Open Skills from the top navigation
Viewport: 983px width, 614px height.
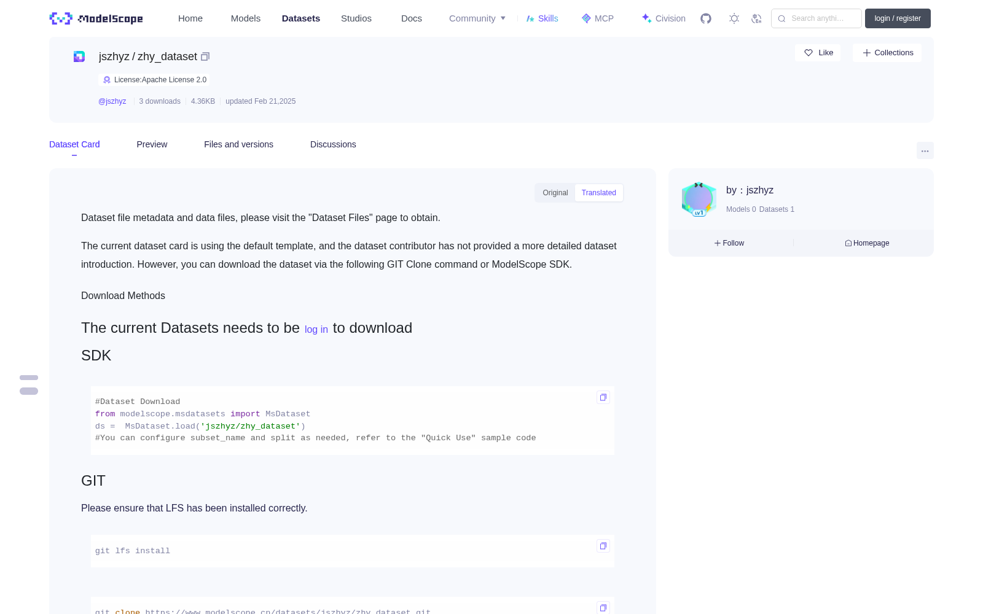tap(542, 18)
